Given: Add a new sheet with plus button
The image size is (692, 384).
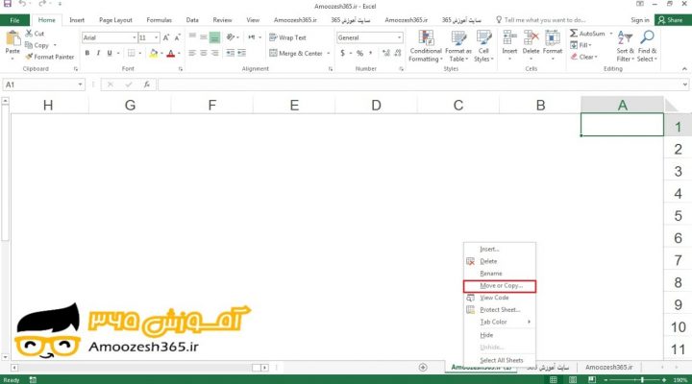Looking at the screenshot, I should click(423, 368).
